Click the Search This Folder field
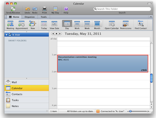 (x=122, y=9)
